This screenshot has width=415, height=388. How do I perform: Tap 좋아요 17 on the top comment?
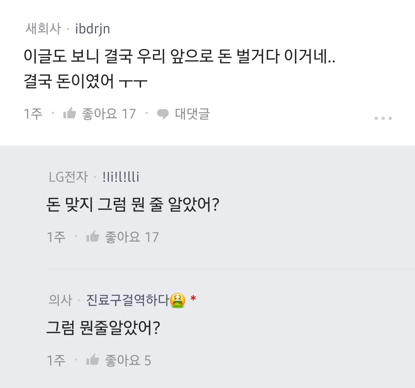[109, 114]
